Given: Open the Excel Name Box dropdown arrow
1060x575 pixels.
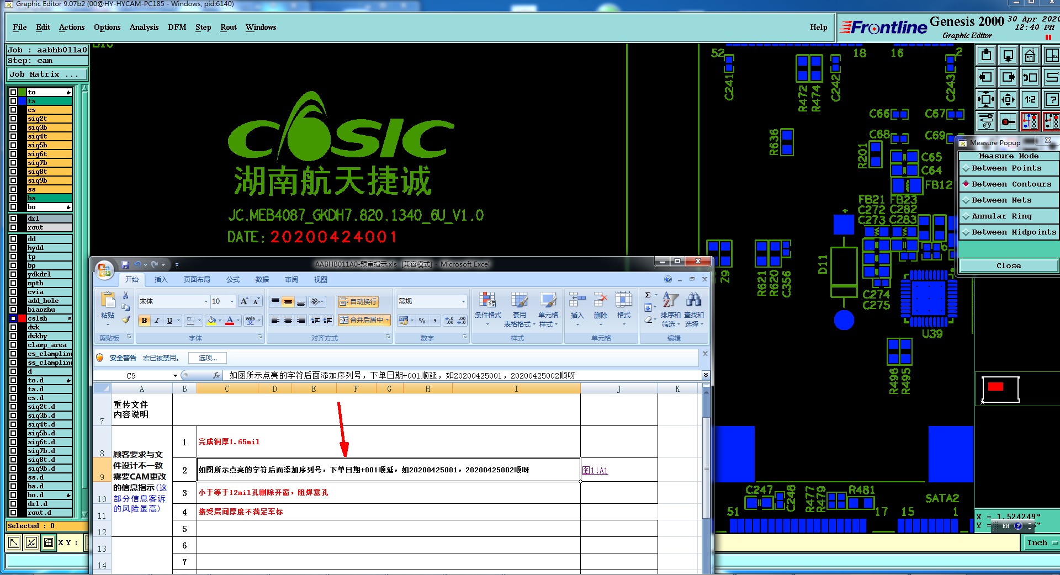Looking at the screenshot, I should [x=175, y=376].
